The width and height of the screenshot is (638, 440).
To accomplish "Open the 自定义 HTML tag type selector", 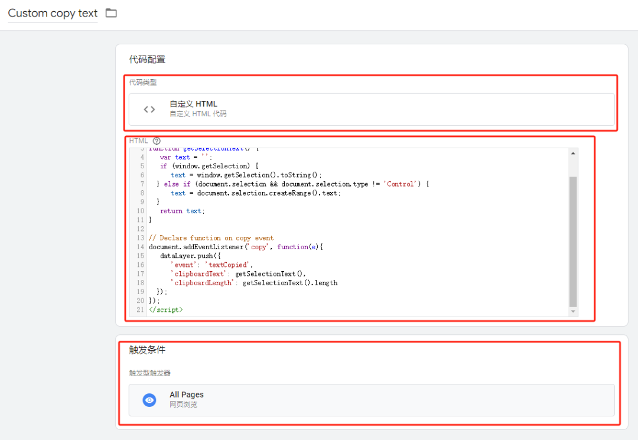I will tap(372, 109).
